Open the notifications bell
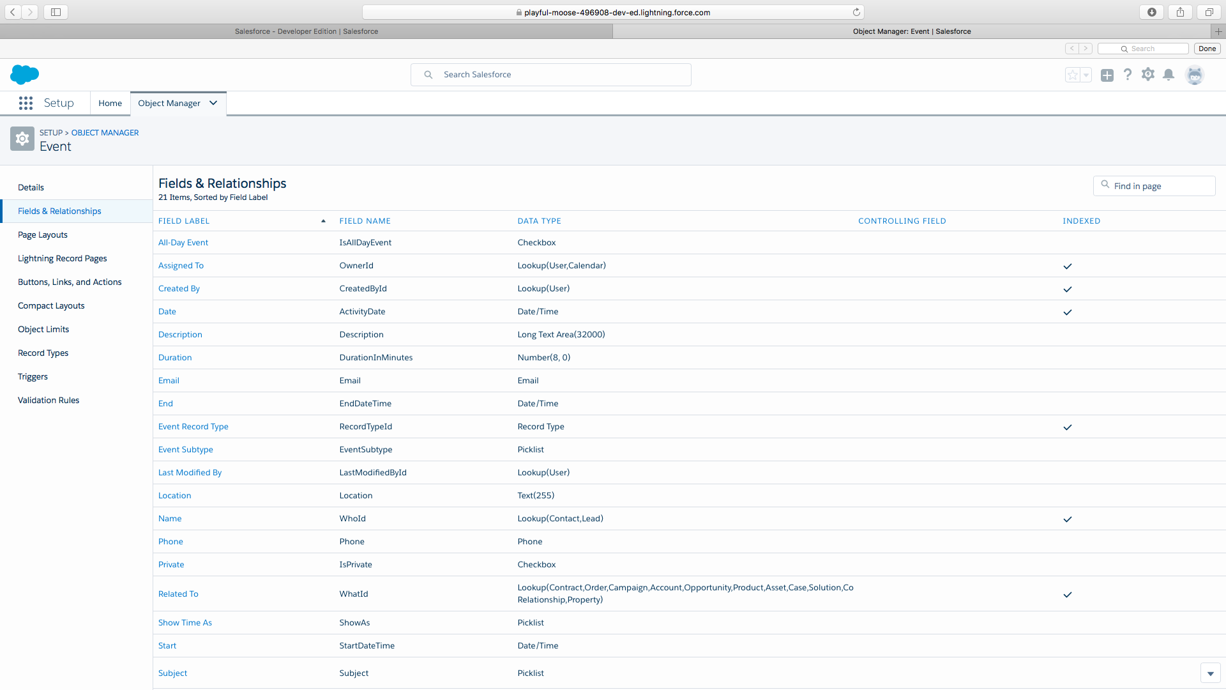The height and width of the screenshot is (690, 1226). pyautogui.click(x=1169, y=75)
